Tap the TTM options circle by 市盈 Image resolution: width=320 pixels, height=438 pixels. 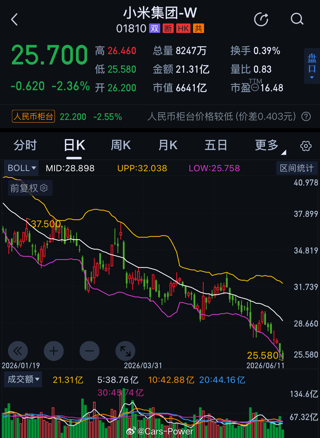point(255,88)
